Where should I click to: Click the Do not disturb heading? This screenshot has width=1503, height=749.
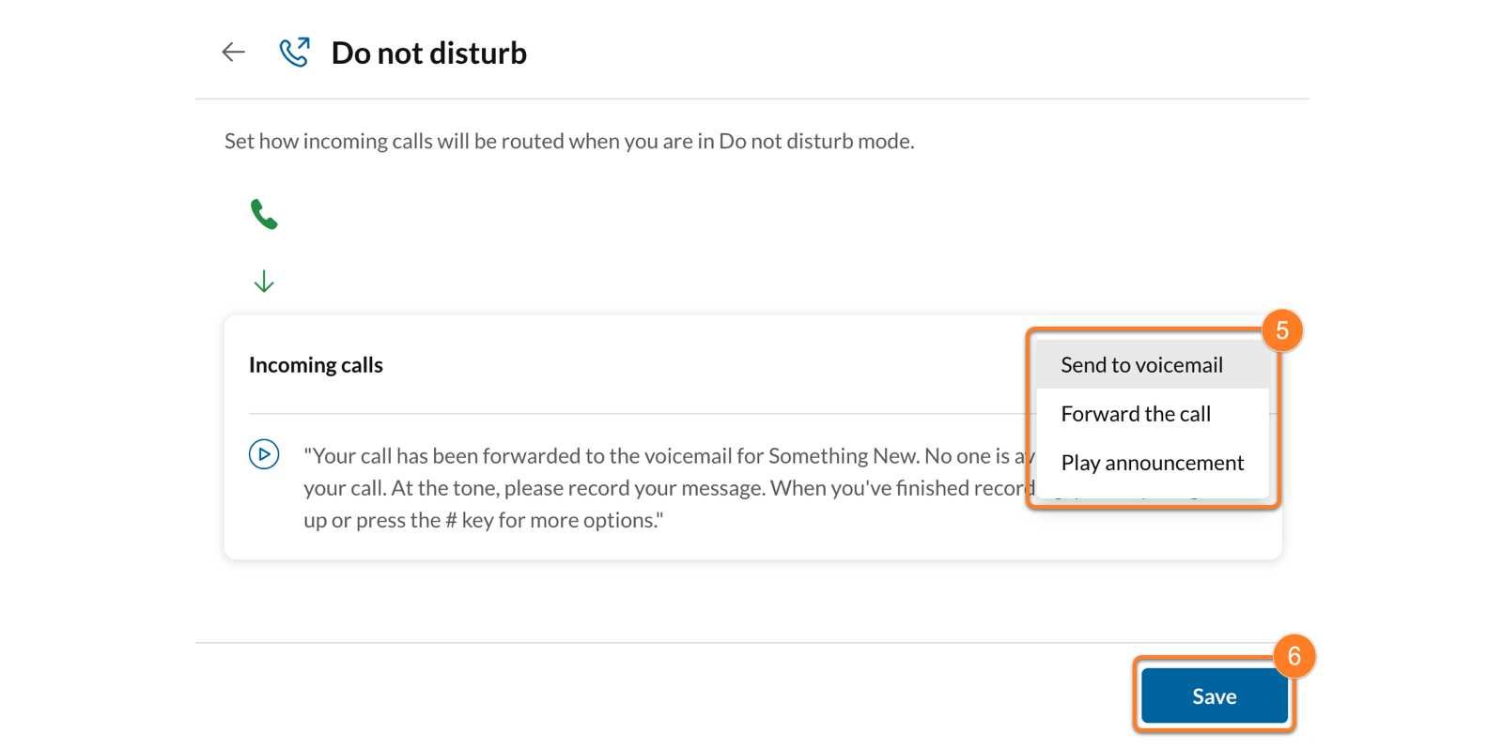pos(429,53)
